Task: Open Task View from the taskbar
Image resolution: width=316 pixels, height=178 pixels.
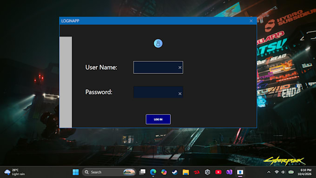Action: click(x=143, y=172)
